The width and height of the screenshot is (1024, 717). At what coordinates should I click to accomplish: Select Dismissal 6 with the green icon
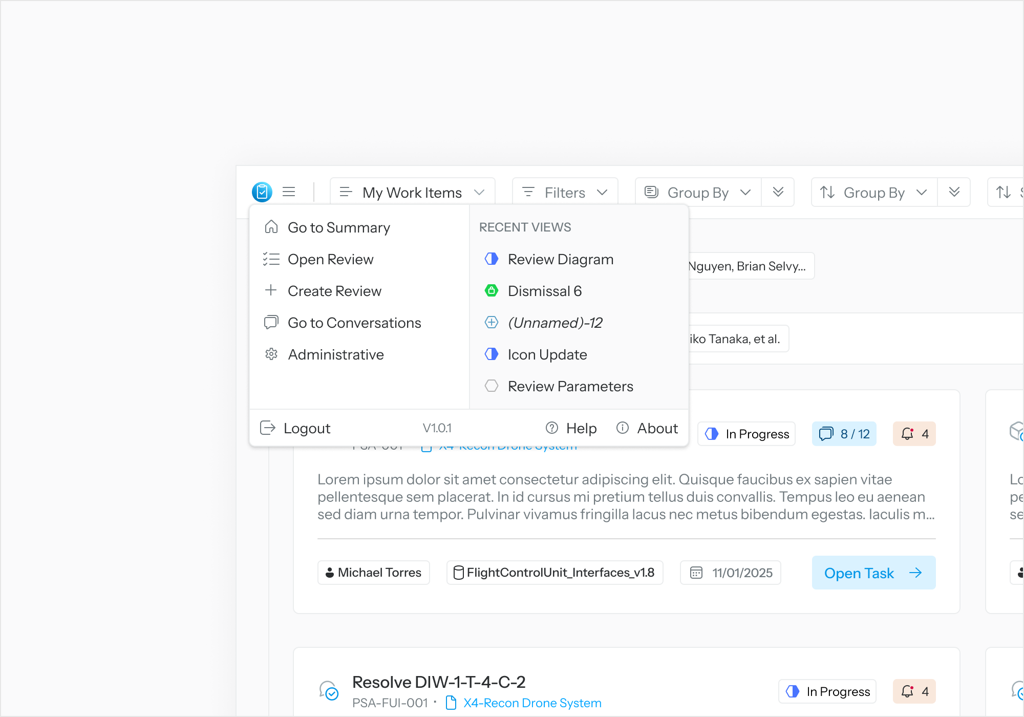tap(544, 291)
